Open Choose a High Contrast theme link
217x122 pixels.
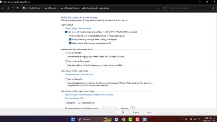[78, 28]
